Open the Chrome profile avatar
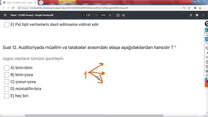Image resolution: width=208 pixels, height=117 pixels. tap(200, 8)
